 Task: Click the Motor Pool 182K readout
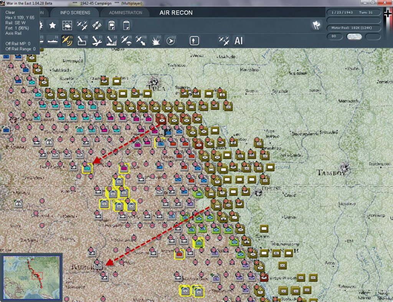[x=353, y=28]
